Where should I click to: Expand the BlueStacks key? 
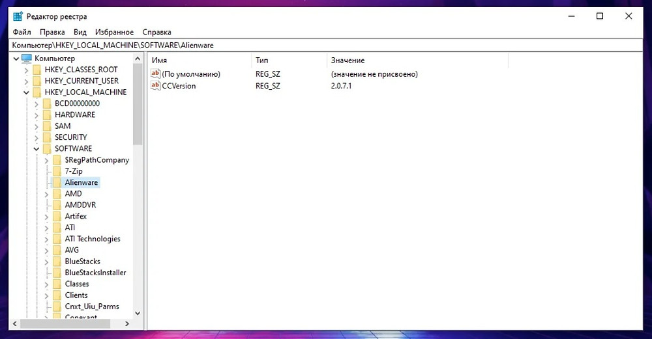pos(46,262)
